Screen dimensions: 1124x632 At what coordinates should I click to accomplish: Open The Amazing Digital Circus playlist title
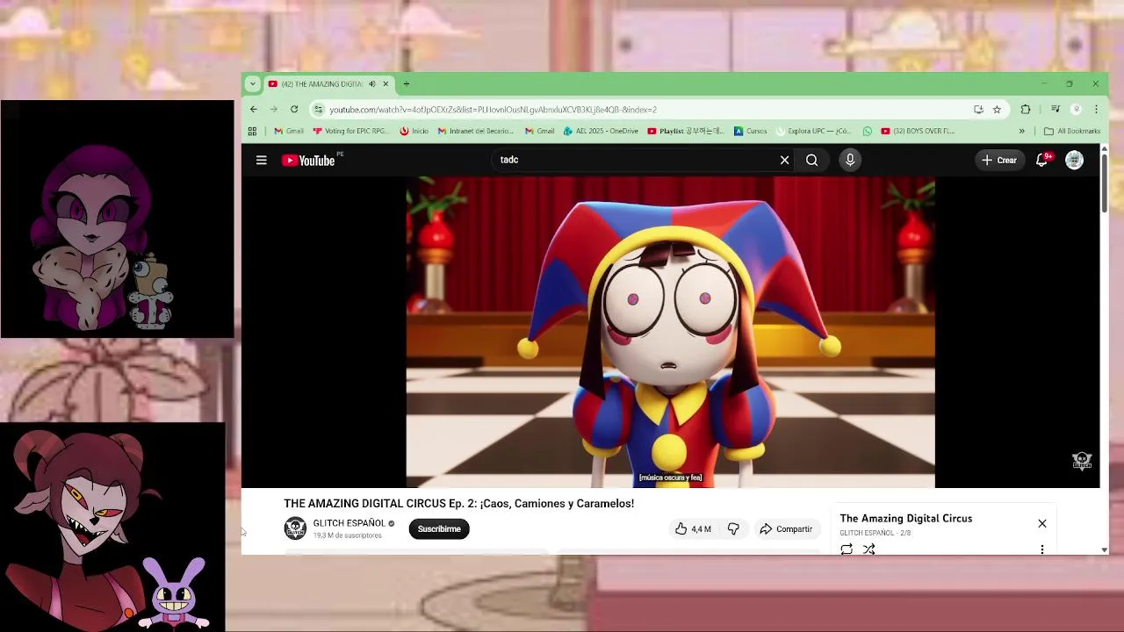tap(905, 518)
